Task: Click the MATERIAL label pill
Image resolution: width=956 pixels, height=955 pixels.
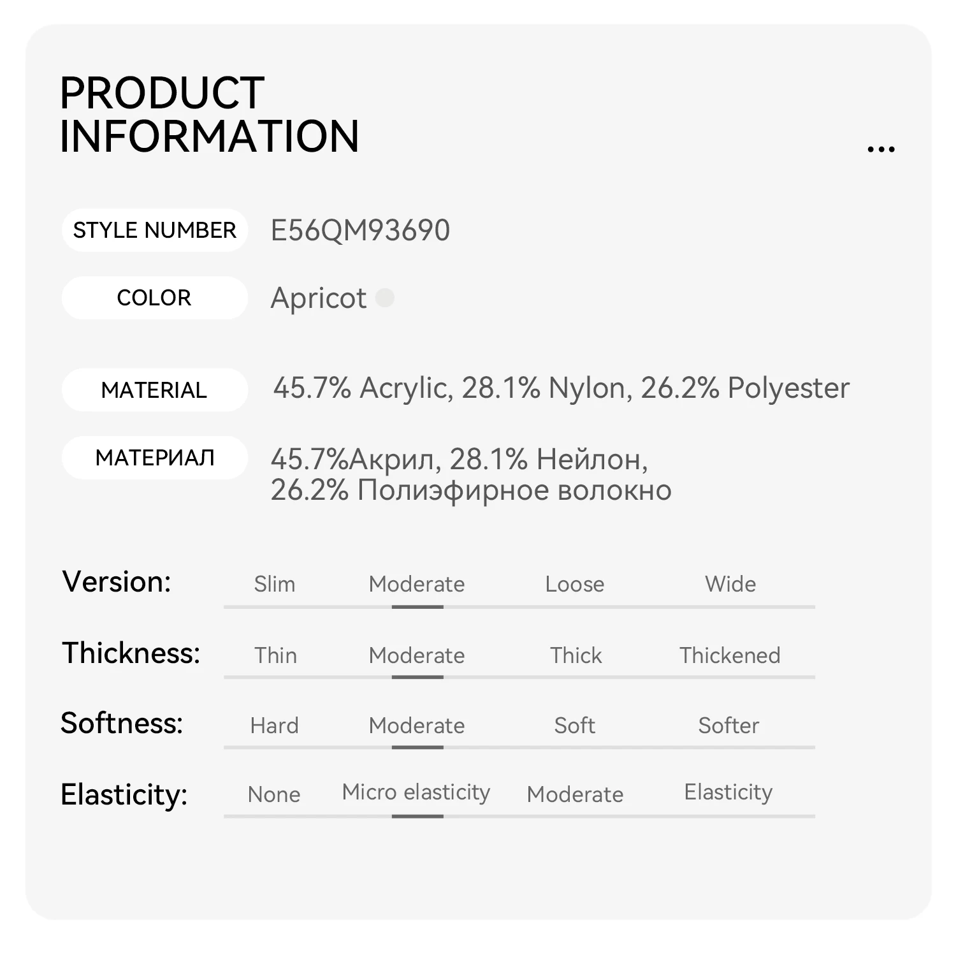Action: tap(154, 390)
